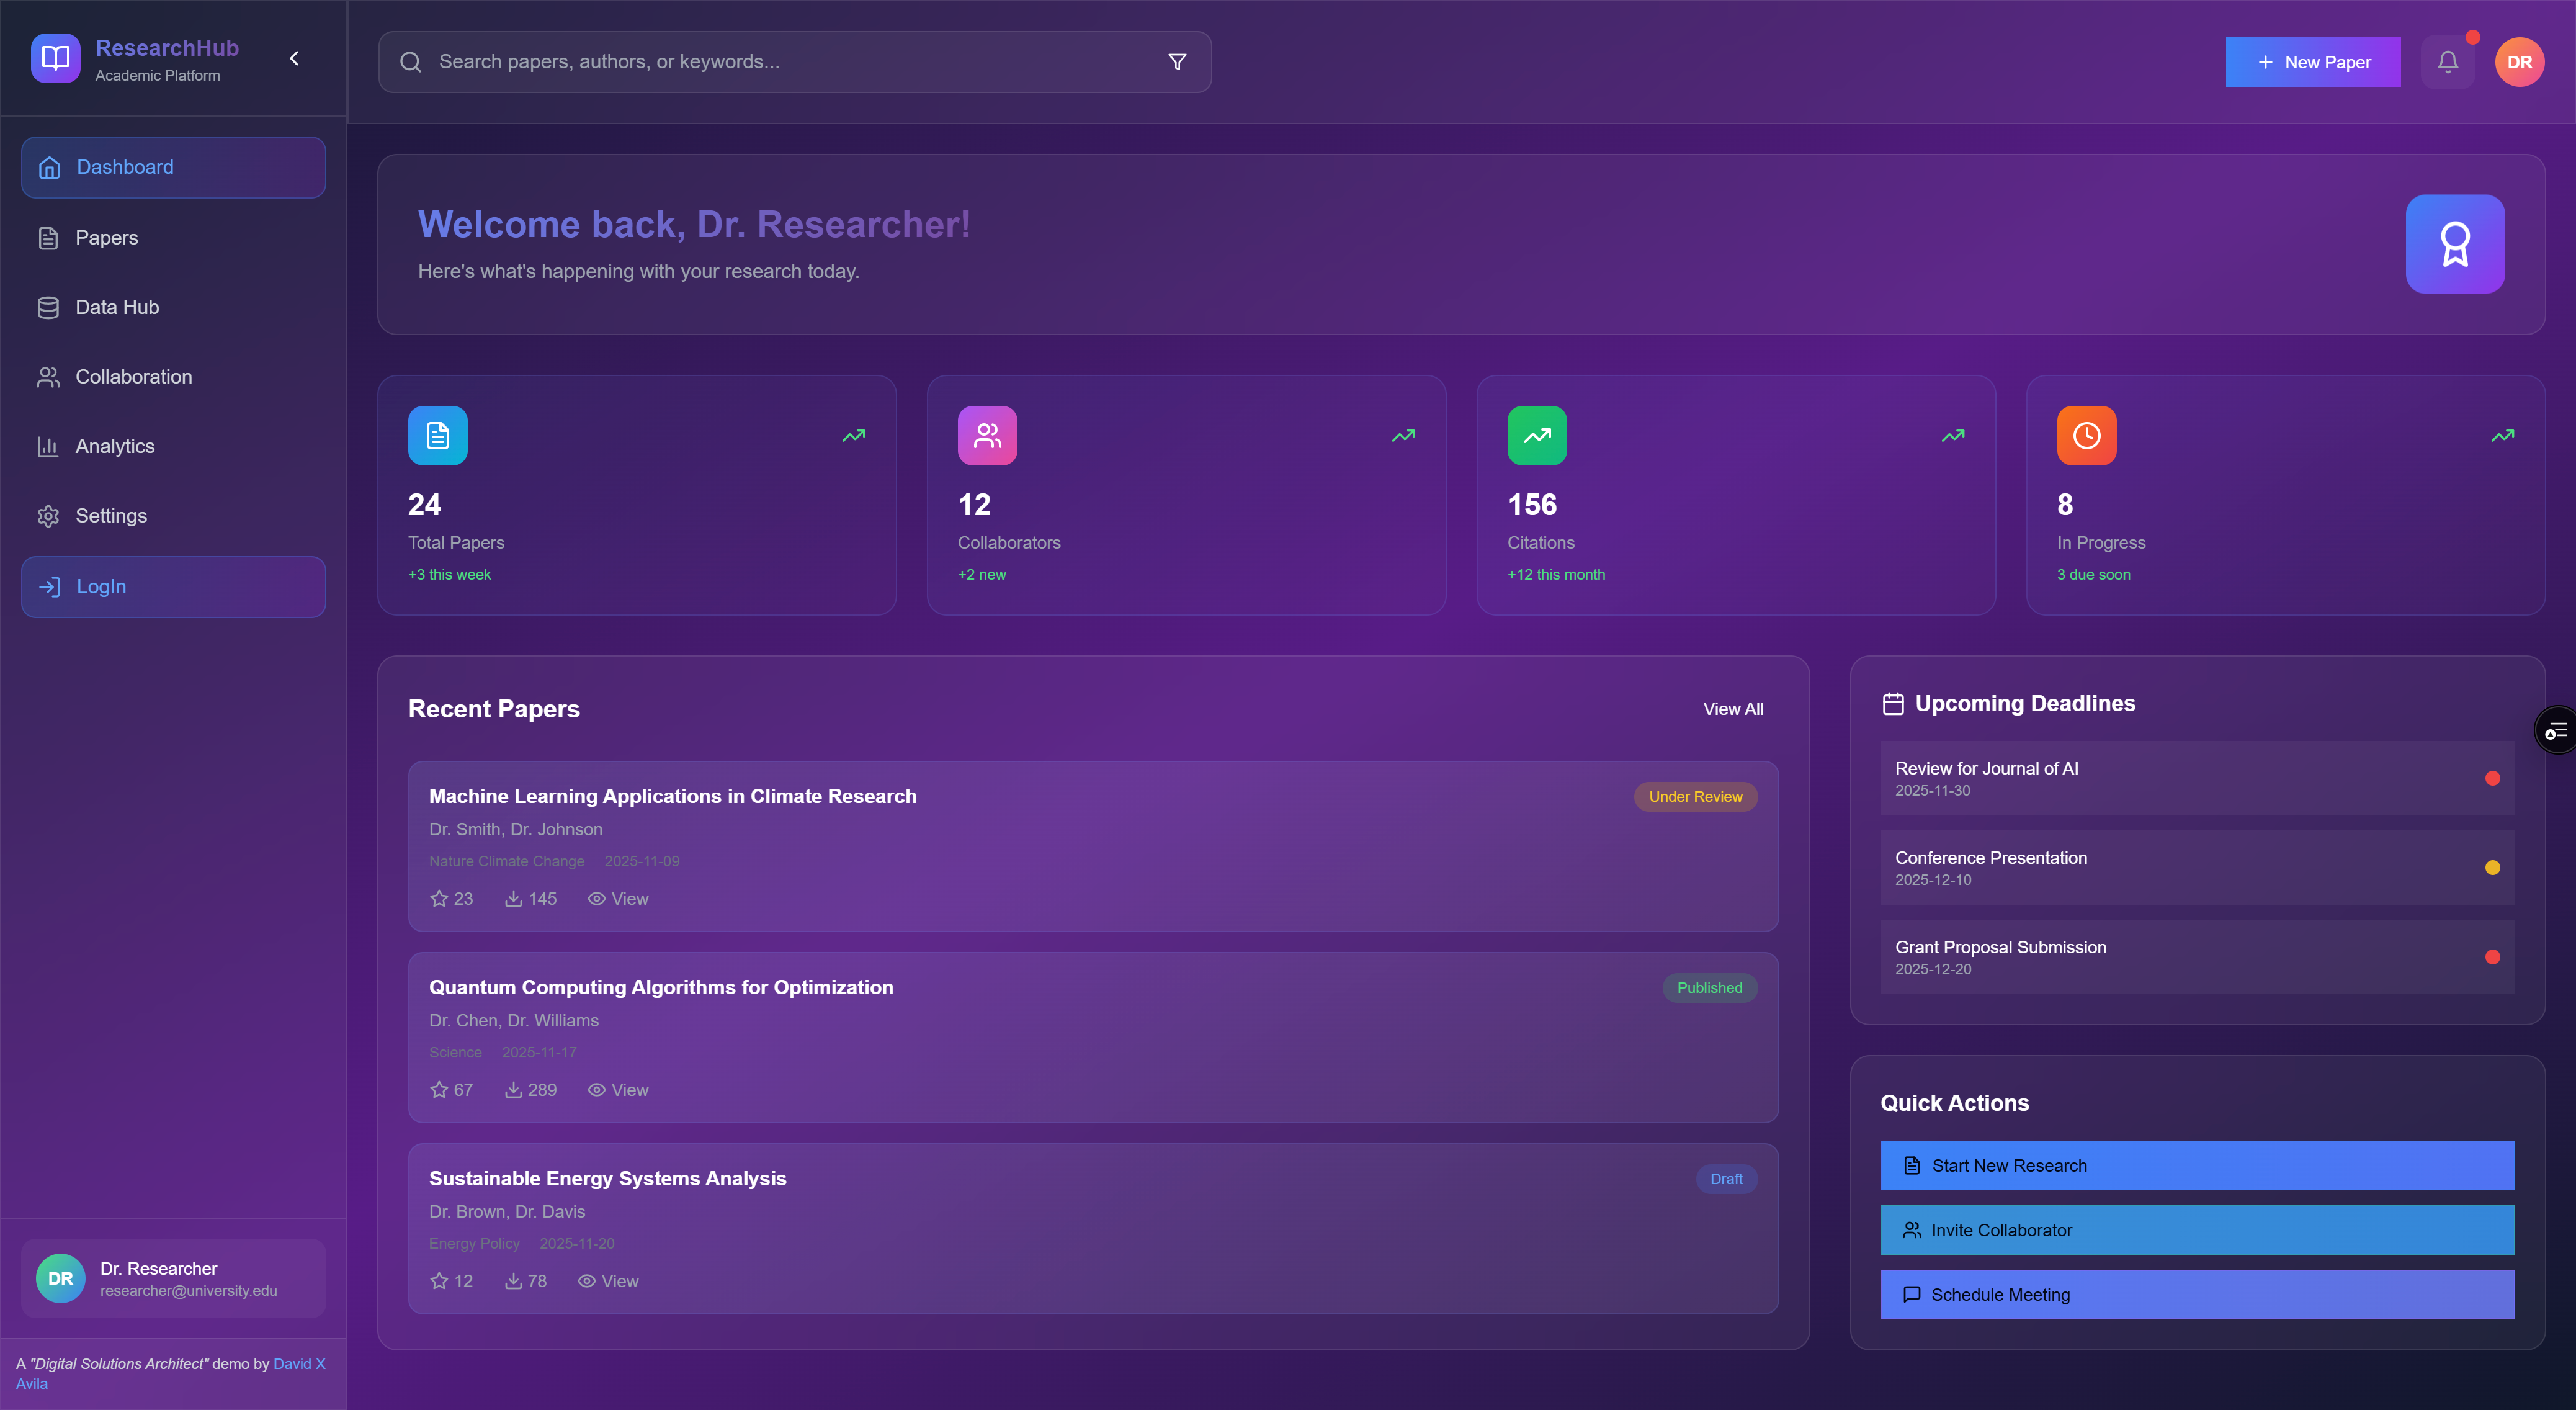
Task: Click the New Paper button
Action: click(2313, 61)
